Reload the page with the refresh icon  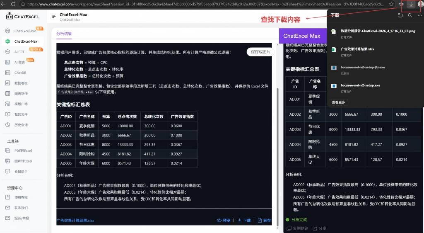13,4
